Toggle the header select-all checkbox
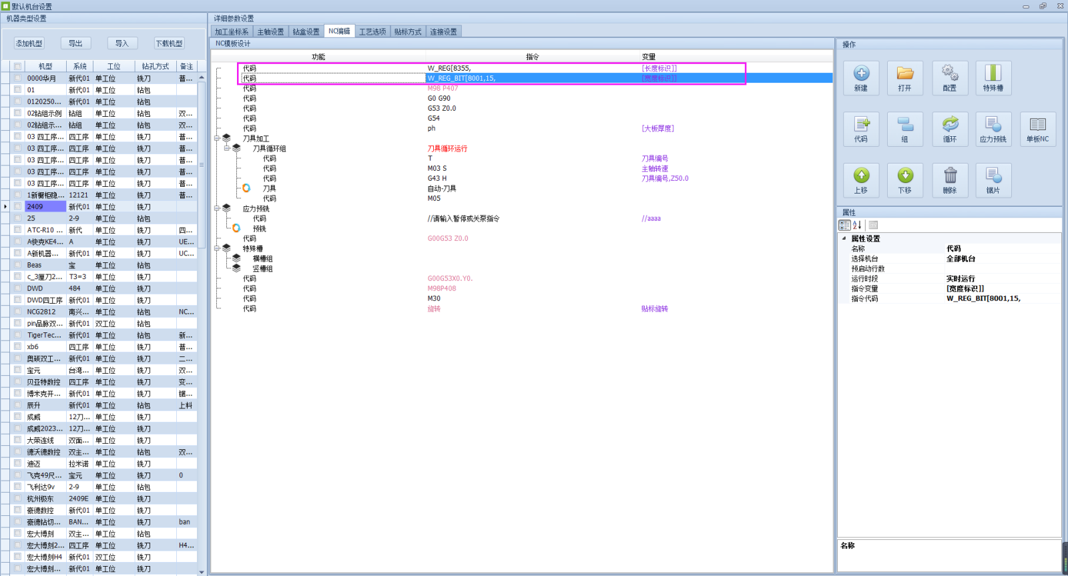 coord(18,66)
